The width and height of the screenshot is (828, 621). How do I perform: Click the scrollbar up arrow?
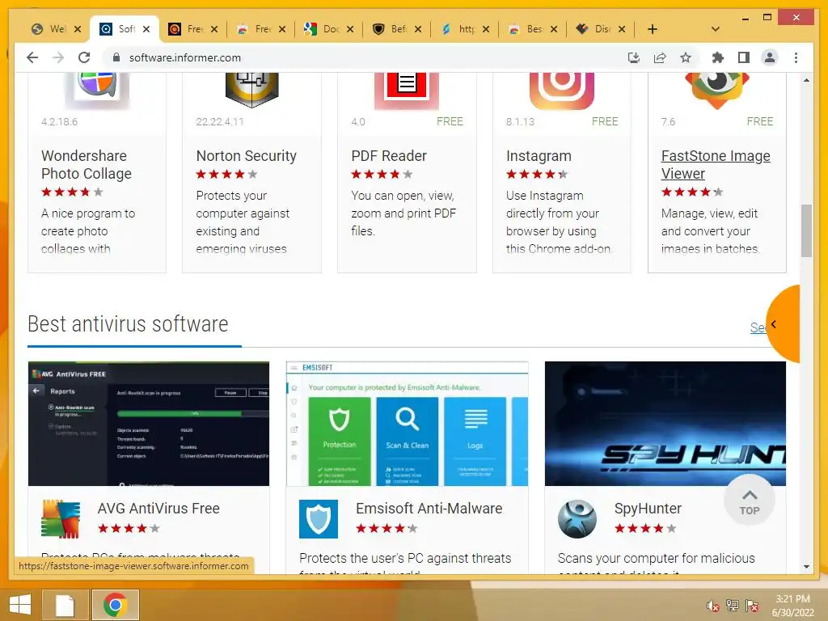pyautogui.click(x=806, y=80)
